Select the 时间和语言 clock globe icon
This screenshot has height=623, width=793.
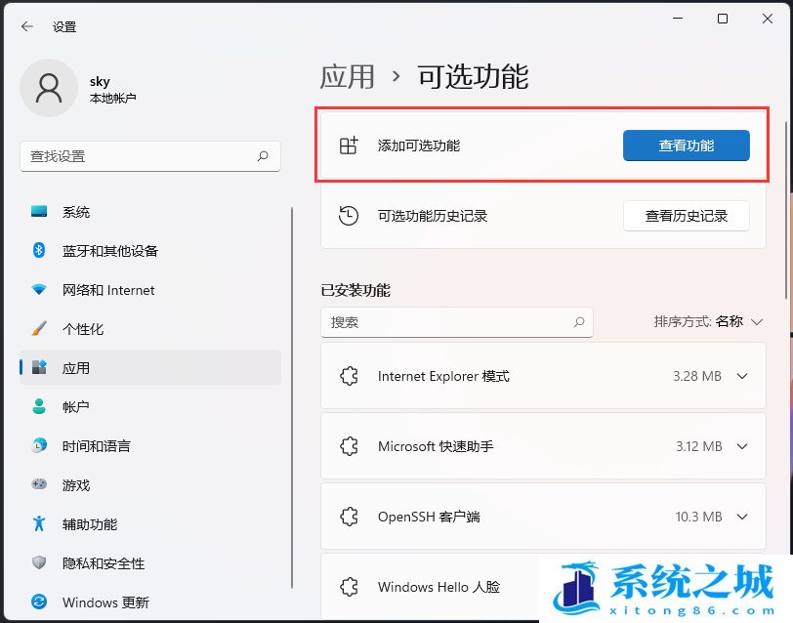point(39,445)
